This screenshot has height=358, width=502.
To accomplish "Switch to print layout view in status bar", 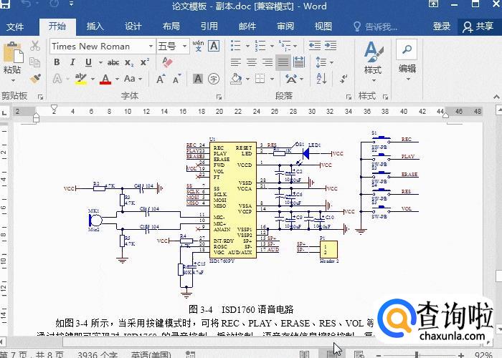I will coord(332,354).
